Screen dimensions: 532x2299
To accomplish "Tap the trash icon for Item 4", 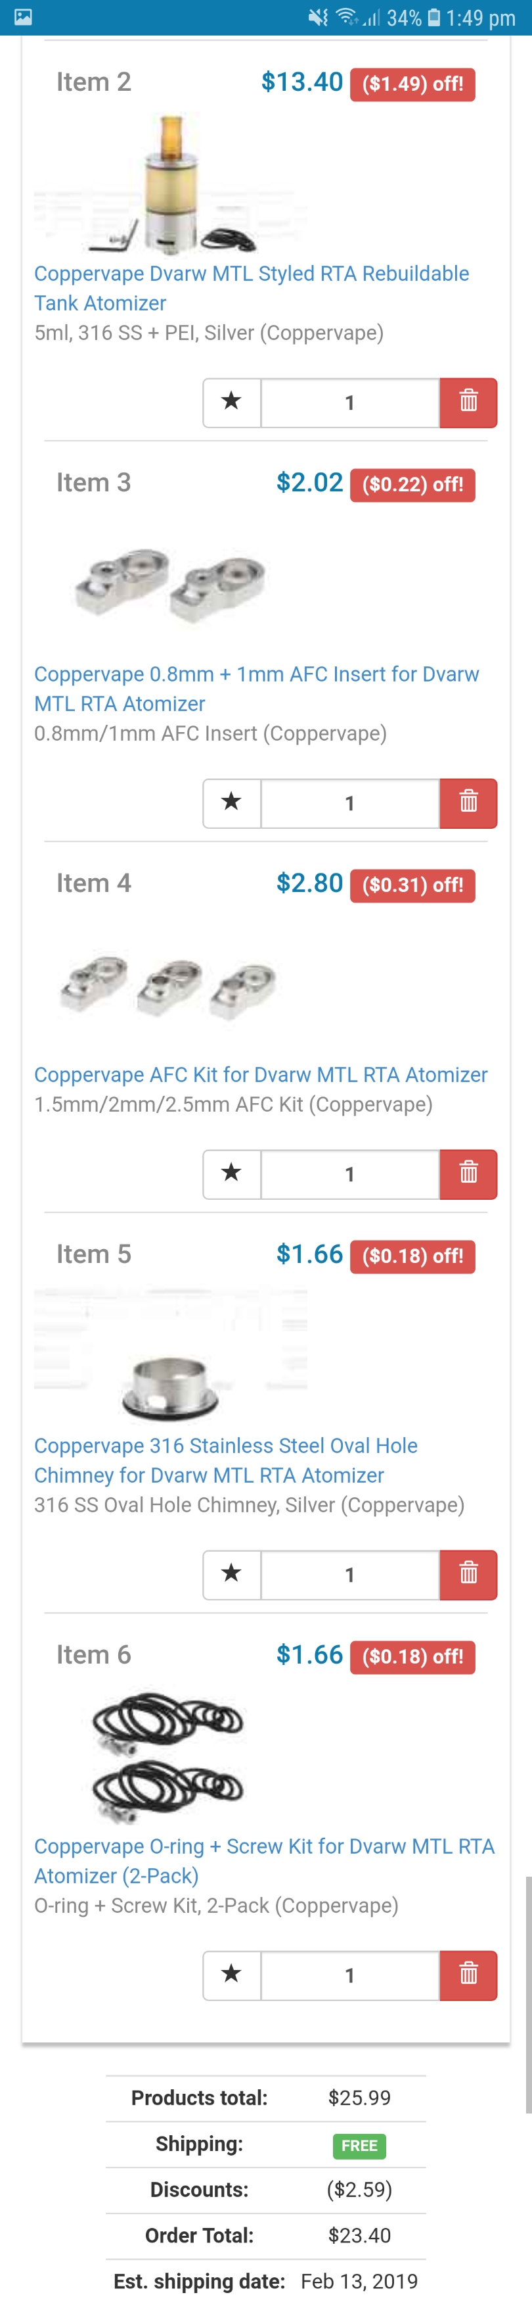I will point(468,1174).
